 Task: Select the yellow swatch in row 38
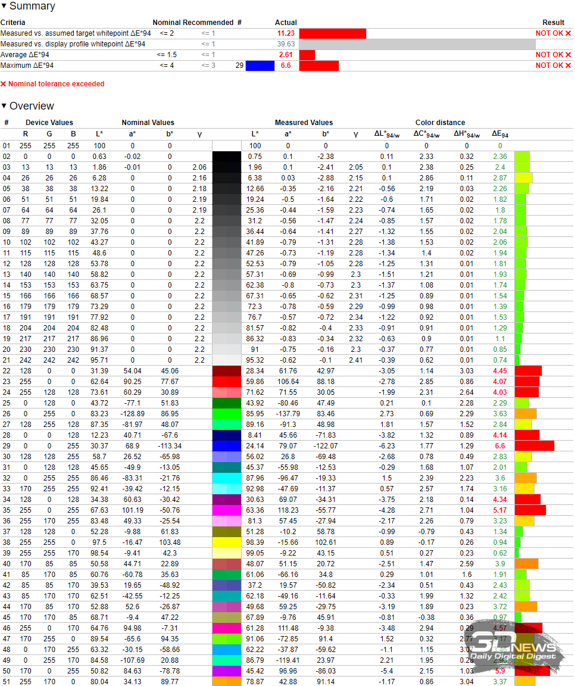click(226, 542)
